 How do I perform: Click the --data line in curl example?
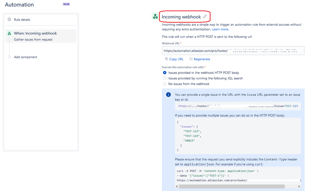point(203,175)
